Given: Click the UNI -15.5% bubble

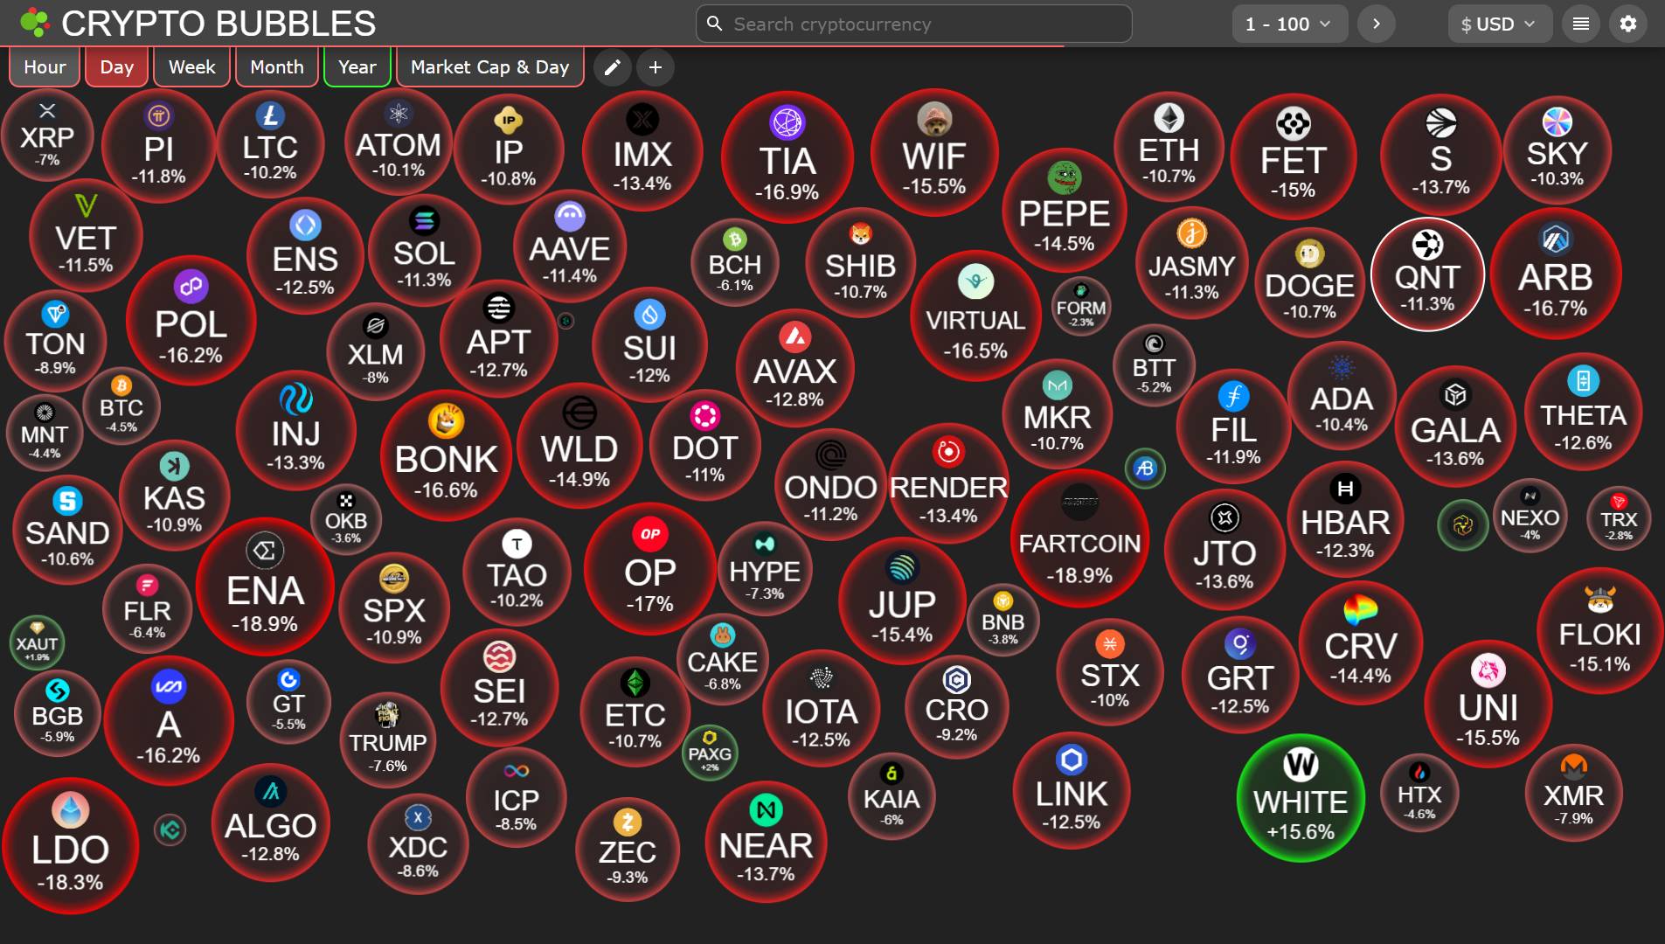Looking at the screenshot, I should (1488, 705).
